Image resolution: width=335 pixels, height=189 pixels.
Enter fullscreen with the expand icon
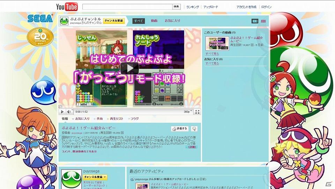tap(198, 112)
